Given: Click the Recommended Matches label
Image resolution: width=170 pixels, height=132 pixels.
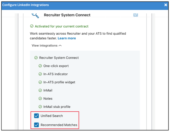Looking at the screenshot, I should (59, 125).
